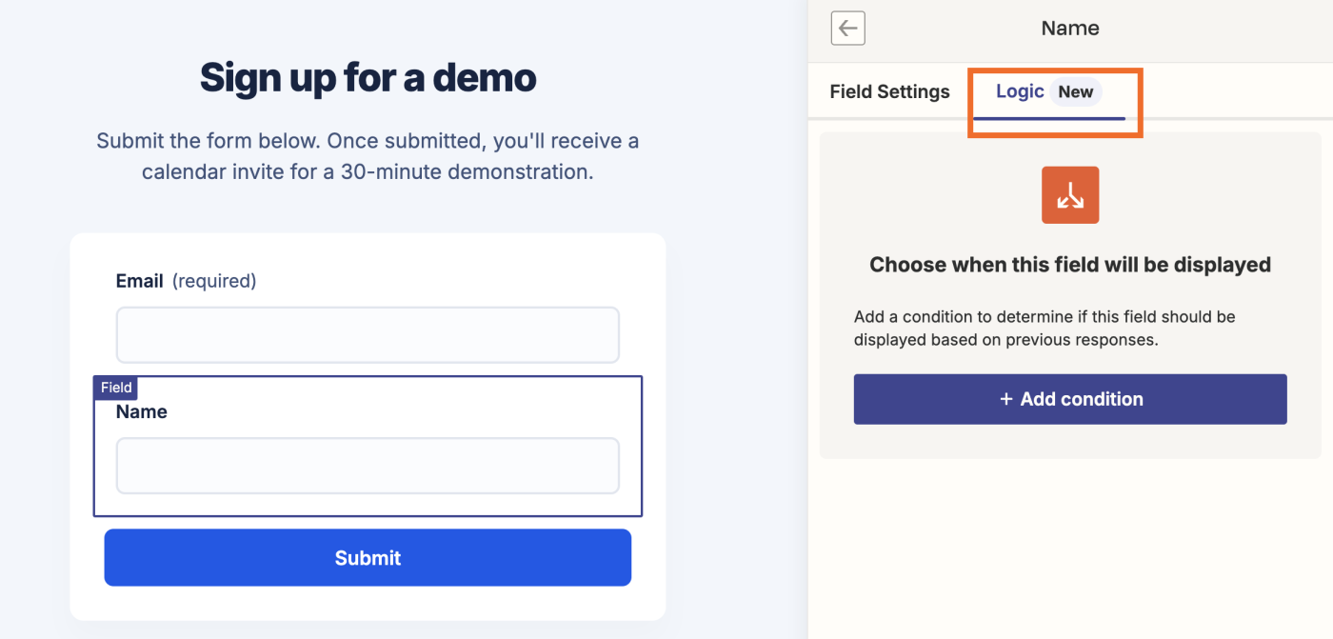Focus the Name input field
The height and width of the screenshot is (639, 1333).
[x=368, y=466]
